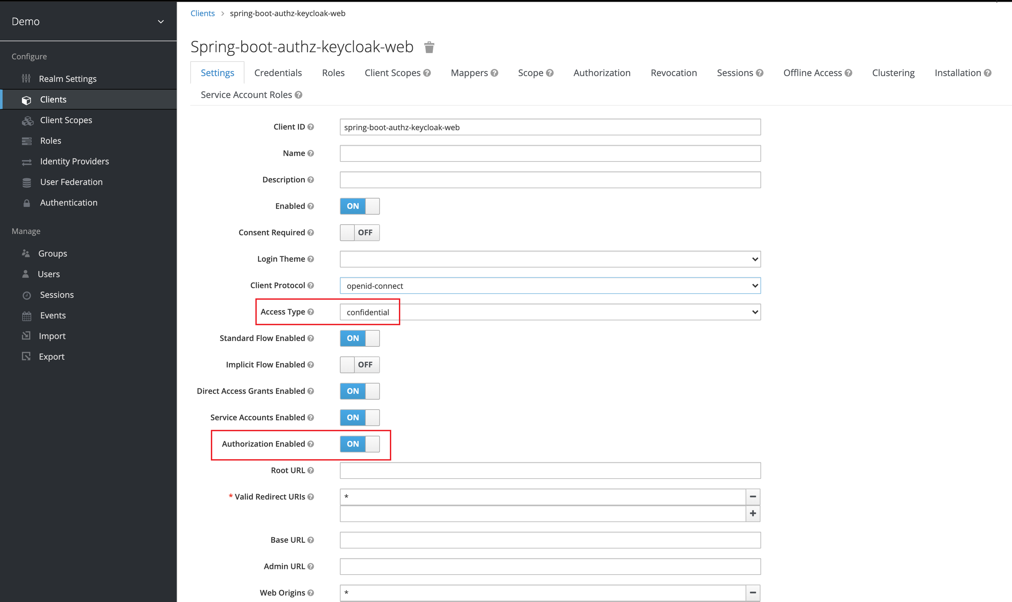Click the Clients breadcrumb link
The image size is (1012, 602).
point(202,13)
